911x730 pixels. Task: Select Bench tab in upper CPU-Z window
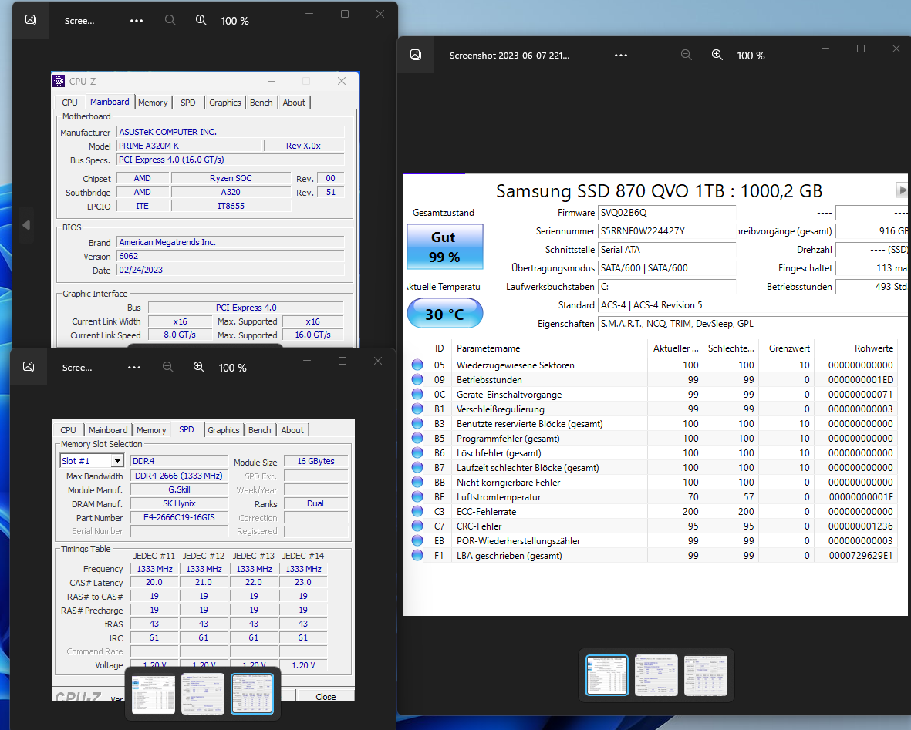[261, 103]
